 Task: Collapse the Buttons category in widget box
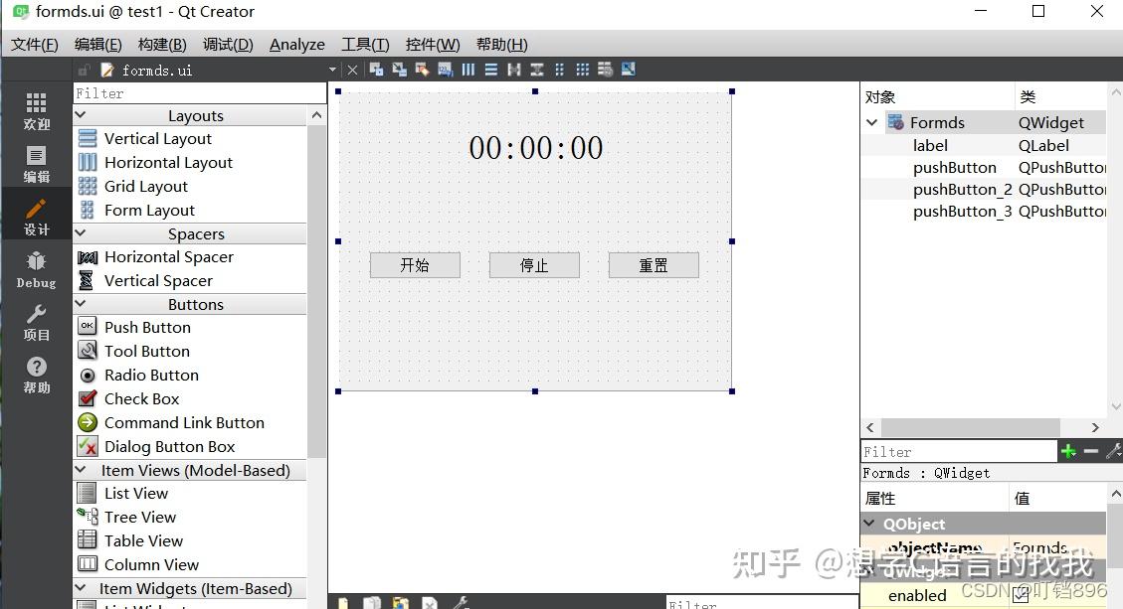tap(81, 304)
